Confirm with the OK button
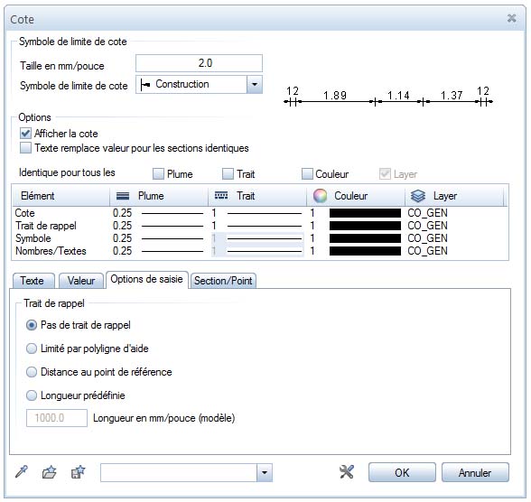Image resolution: width=531 pixels, height=502 pixels. [x=402, y=472]
